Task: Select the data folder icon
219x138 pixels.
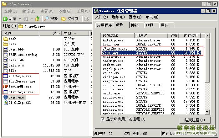Action: click(6, 44)
